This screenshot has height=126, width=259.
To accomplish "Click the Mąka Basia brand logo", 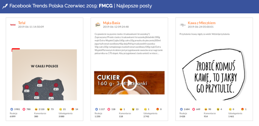I will pyautogui.click(x=98, y=25).
